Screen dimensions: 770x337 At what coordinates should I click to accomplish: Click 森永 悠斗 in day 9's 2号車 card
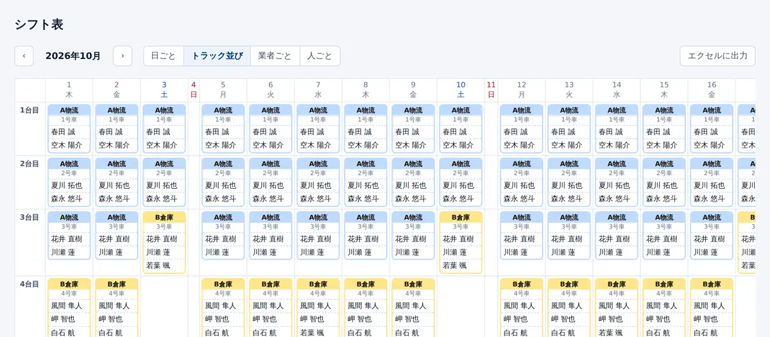pyautogui.click(x=411, y=199)
